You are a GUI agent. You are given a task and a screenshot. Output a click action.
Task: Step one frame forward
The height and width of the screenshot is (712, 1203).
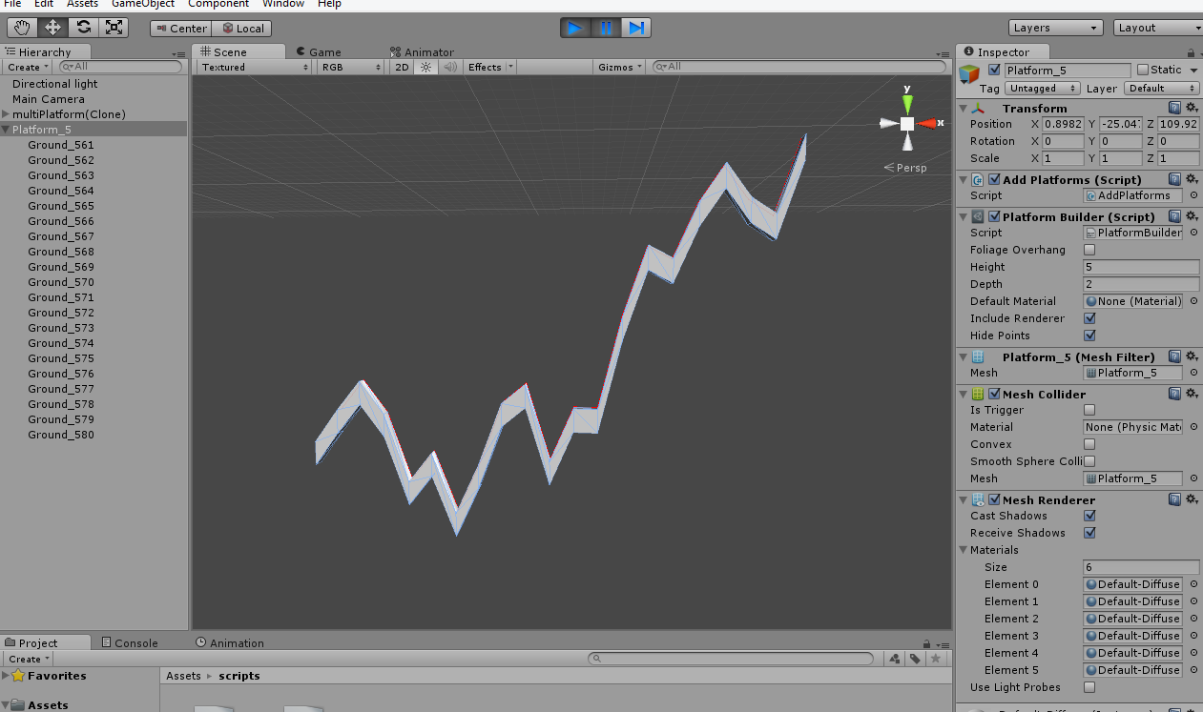tap(636, 28)
